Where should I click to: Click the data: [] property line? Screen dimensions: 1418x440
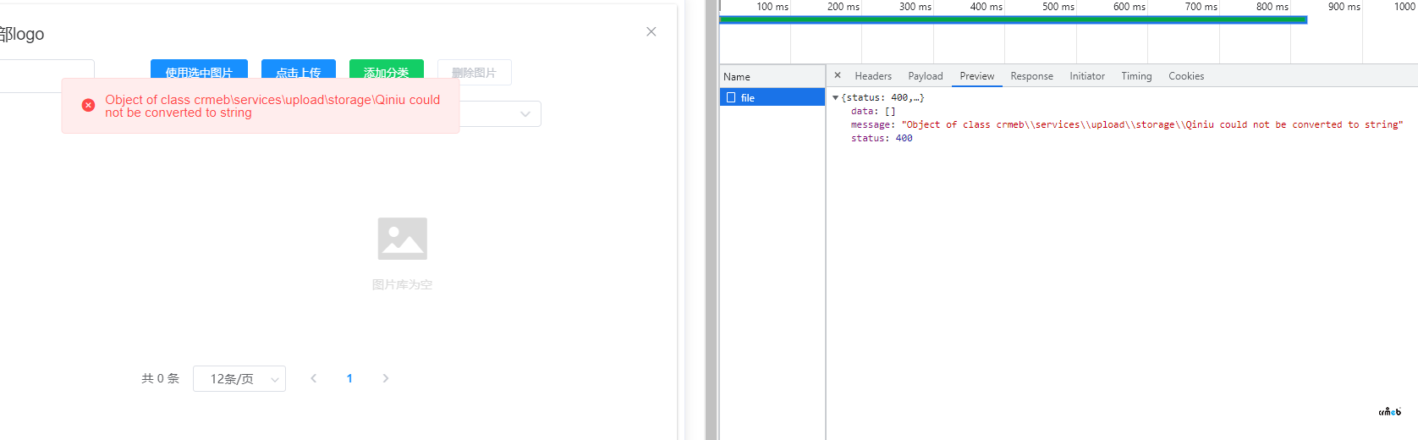[873, 112]
